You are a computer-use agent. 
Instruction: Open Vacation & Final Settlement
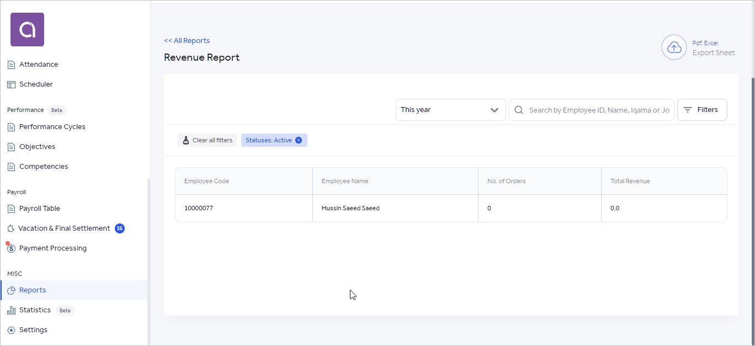click(x=64, y=228)
